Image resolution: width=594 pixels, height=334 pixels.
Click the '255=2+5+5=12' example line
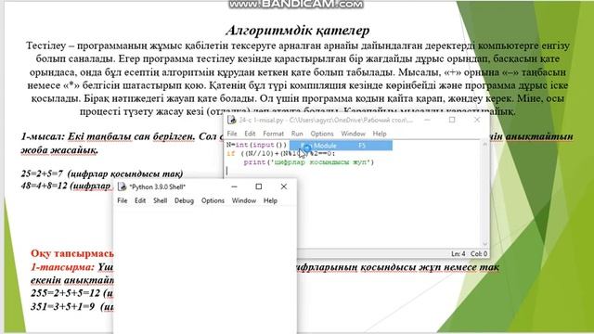pyautogui.click(x=72, y=293)
